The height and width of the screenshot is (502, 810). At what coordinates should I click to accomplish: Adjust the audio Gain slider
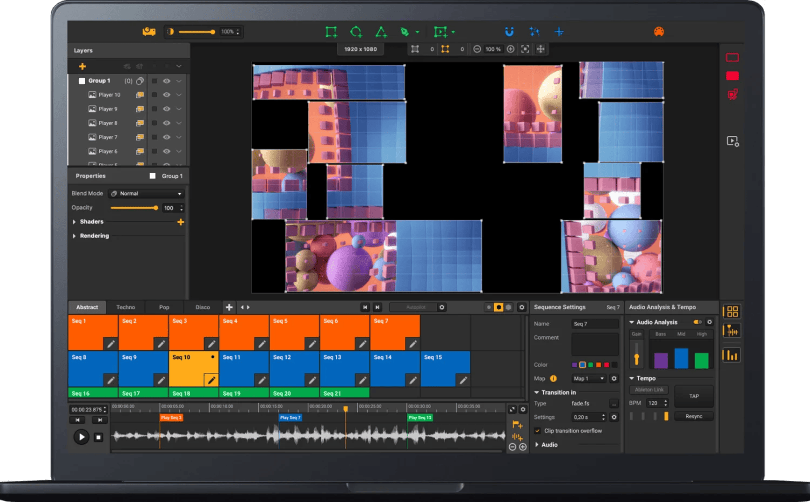click(x=637, y=354)
